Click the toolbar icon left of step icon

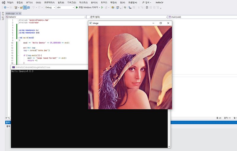click(x=125, y=7)
